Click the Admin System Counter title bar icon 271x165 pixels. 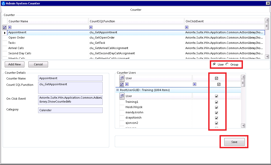click(x=3, y=3)
